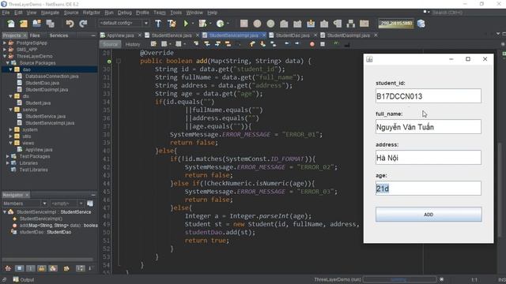
Task: Click the Profile Project toolbar icon
Action: click(220, 24)
